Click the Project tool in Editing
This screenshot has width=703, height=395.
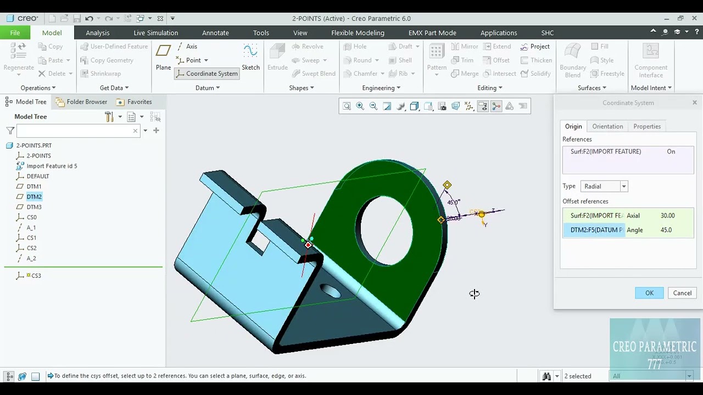coord(535,47)
